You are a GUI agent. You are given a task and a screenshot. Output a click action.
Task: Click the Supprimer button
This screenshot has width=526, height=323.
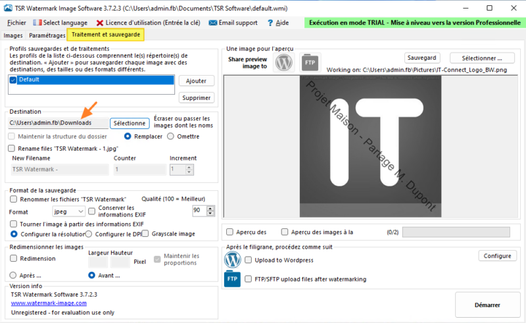[x=196, y=98]
